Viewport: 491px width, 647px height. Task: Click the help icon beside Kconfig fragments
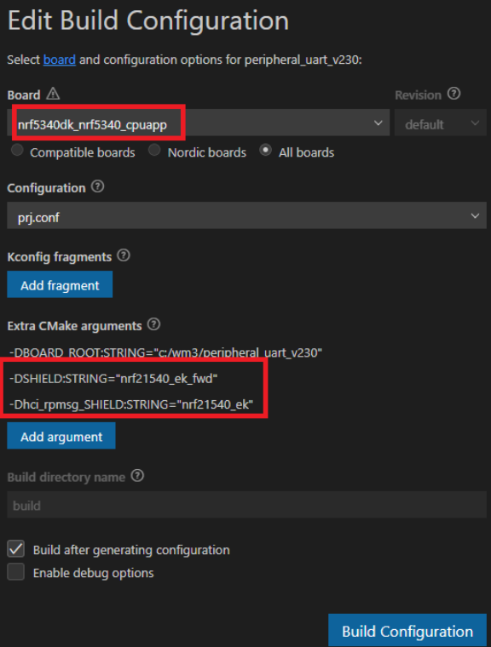pyautogui.click(x=124, y=255)
